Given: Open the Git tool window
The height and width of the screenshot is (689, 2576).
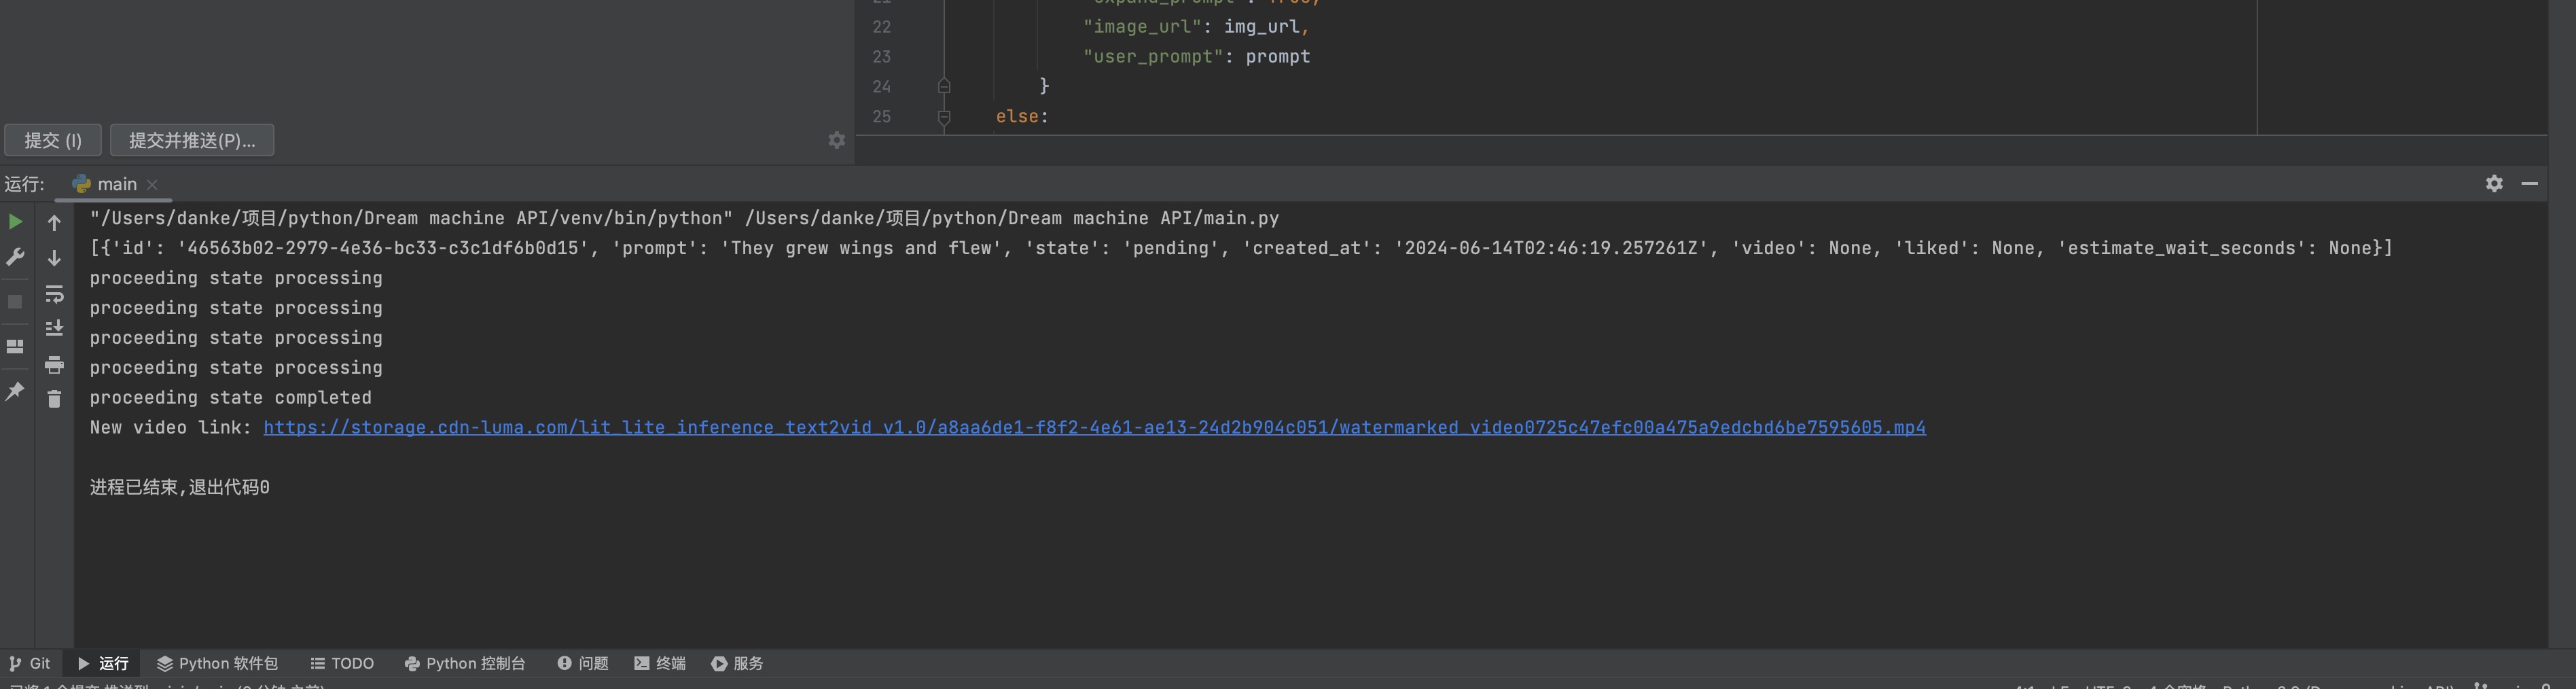Looking at the screenshot, I should [30, 663].
